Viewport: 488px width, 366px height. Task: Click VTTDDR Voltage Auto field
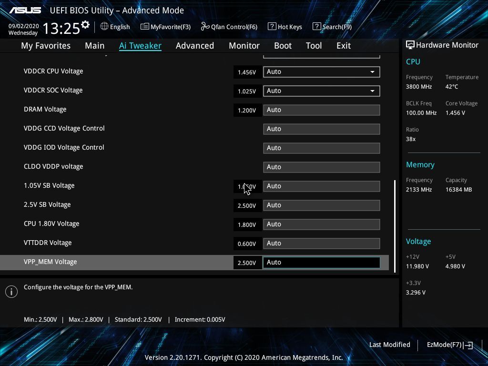[322, 244]
